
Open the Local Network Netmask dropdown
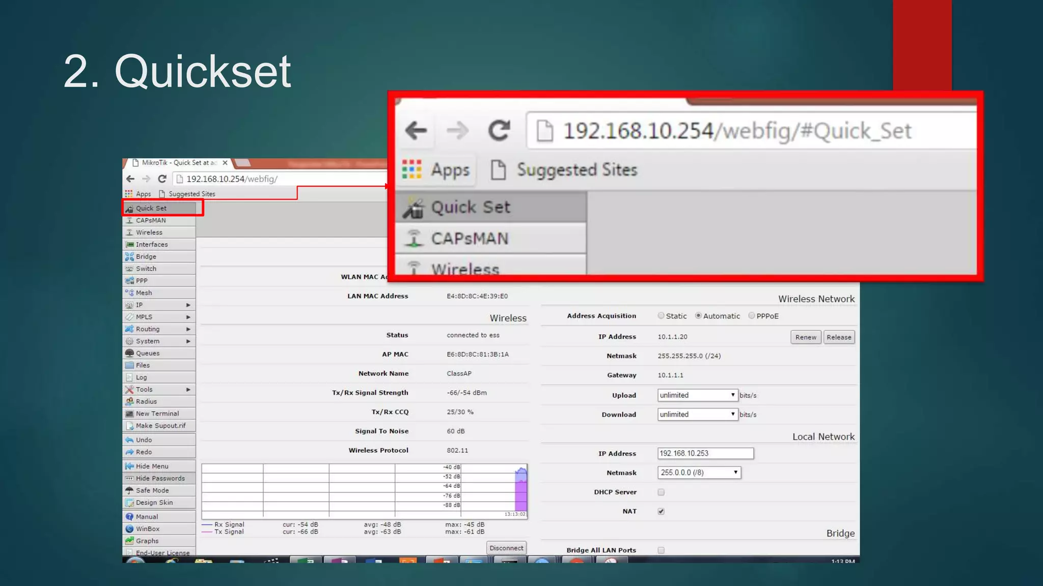pyautogui.click(x=699, y=473)
